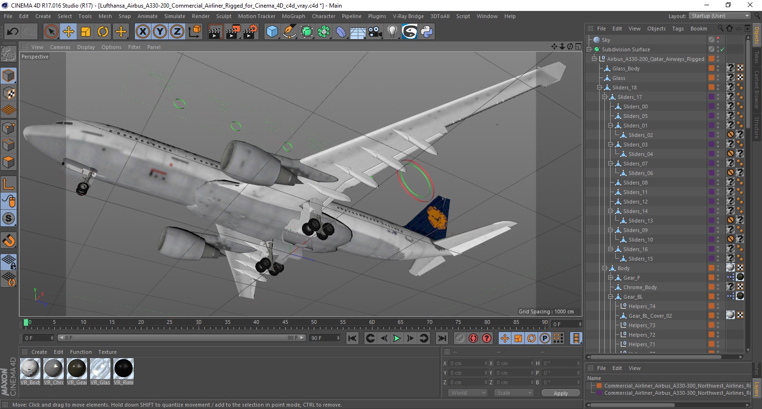Open the Edit Render Settings icon

coord(251,32)
